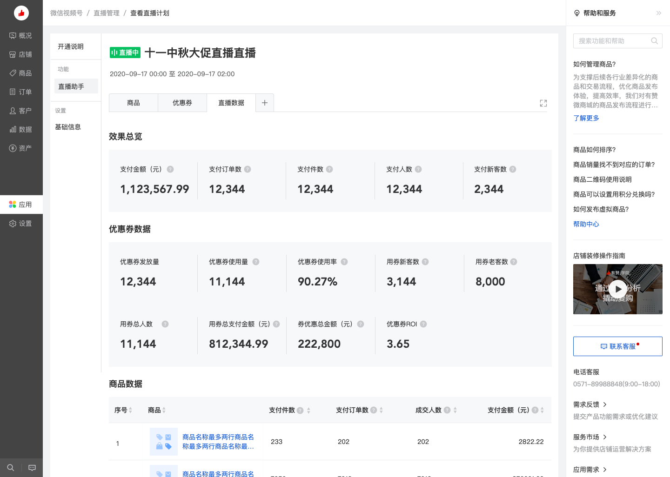The image size is (670, 477).
Task: Open first product name link in table
Action: click(218, 442)
